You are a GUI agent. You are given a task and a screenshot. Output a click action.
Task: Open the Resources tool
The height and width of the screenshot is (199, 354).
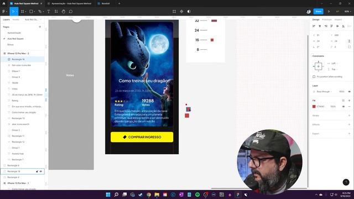coord(56,11)
